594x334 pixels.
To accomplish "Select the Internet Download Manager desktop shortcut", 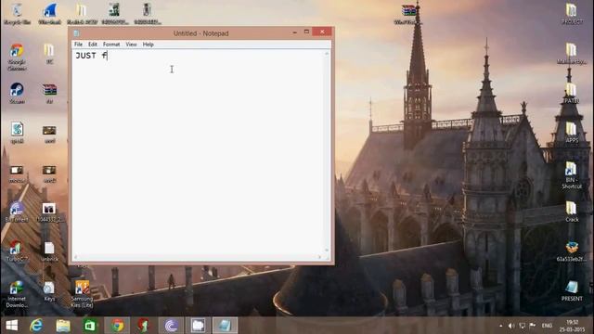I will click(17, 294).
